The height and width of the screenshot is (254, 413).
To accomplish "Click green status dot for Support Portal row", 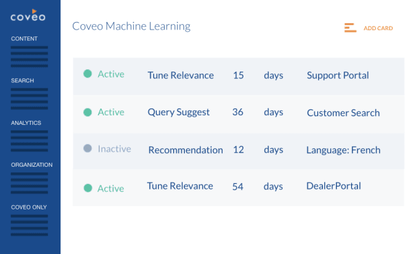I will pos(87,73).
